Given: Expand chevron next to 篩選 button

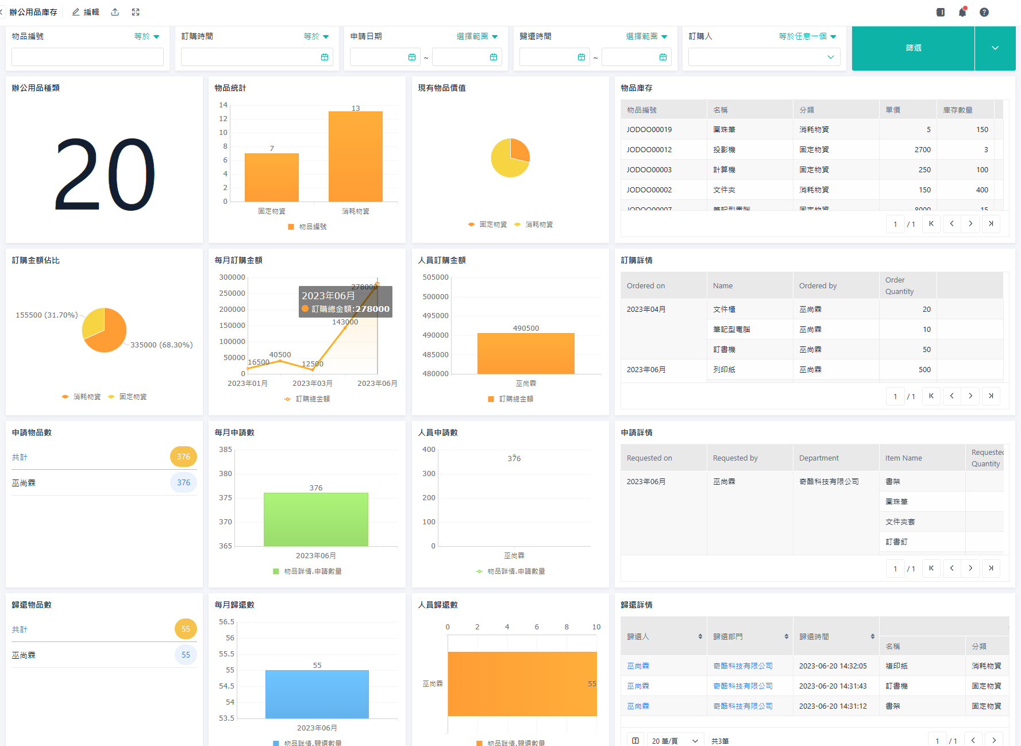Looking at the screenshot, I should tap(995, 48).
